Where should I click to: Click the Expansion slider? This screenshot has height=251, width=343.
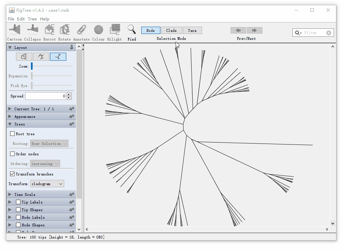[52, 76]
